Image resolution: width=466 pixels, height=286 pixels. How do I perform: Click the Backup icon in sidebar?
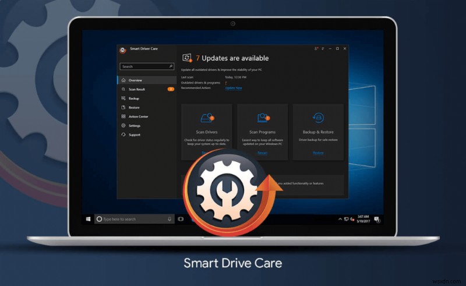pyautogui.click(x=123, y=98)
